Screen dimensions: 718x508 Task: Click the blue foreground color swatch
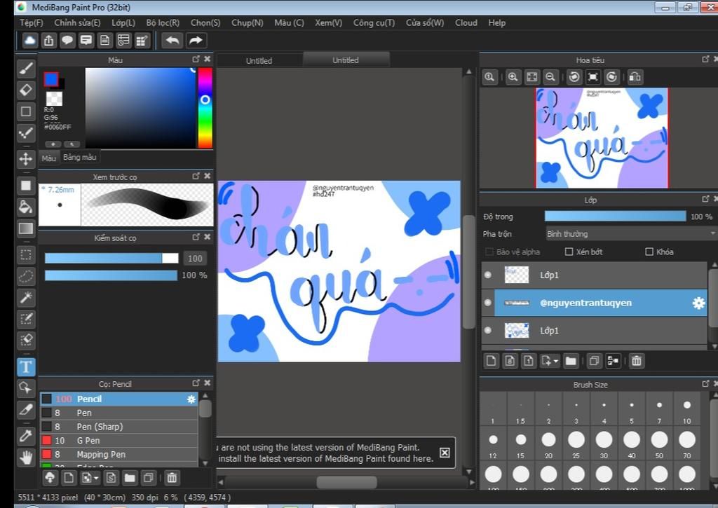coord(50,80)
